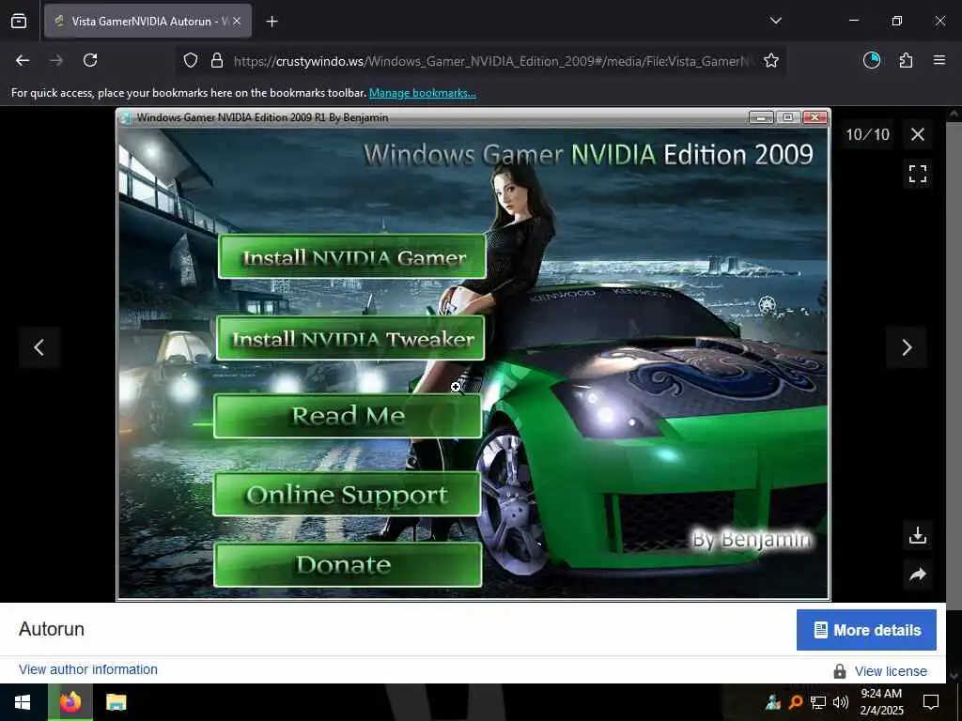Viewport: 962px width, 721px height.
Task: Click the 10/10 image counter text
Action: tap(867, 134)
